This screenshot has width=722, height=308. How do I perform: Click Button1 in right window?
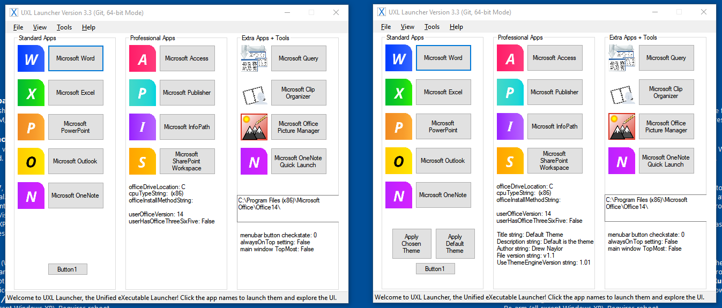(x=435, y=269)
